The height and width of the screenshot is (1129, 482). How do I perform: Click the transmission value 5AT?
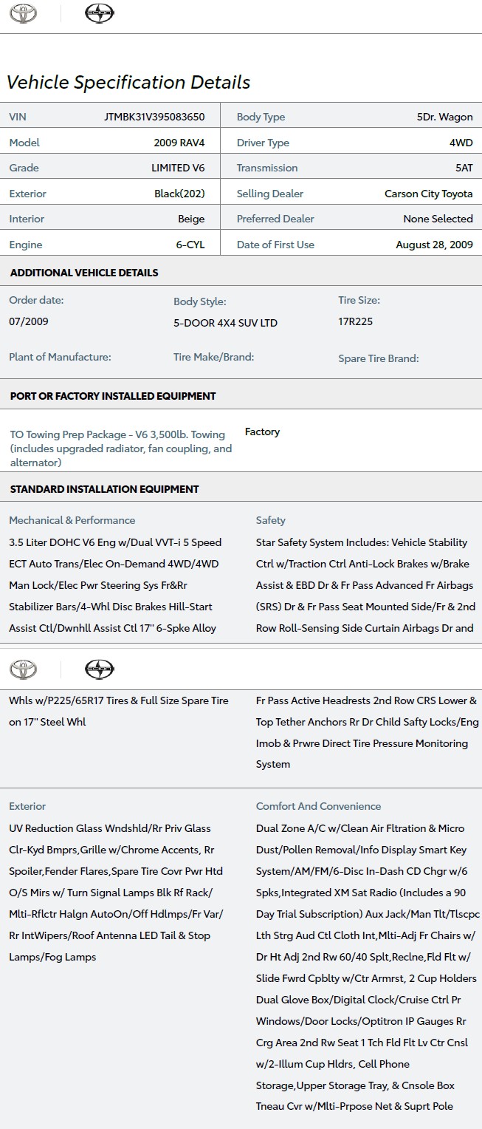[464, 168]
